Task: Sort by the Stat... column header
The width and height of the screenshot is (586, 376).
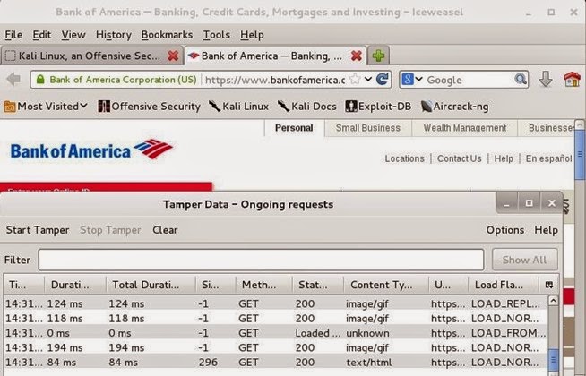Action: point(318,285)
